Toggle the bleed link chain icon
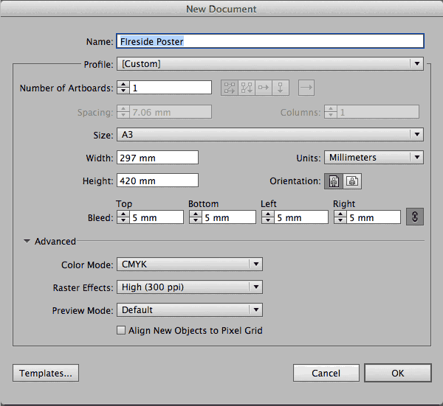443x406 pixels. coord(415,217)
